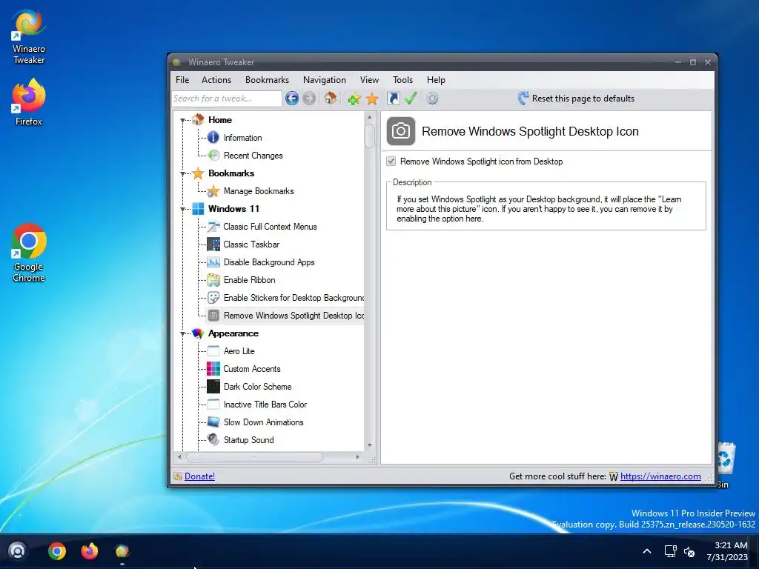Image resolution: width=759 pixels, height=569 pixels.
Task: Collapse the Bookmarks tree node
Action: click(183, 173)
